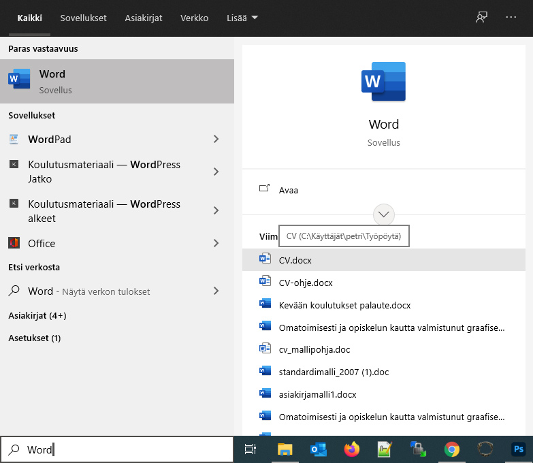
Task: Click icon next to asiakirjamalli1.docx
Action: [265, 393]
